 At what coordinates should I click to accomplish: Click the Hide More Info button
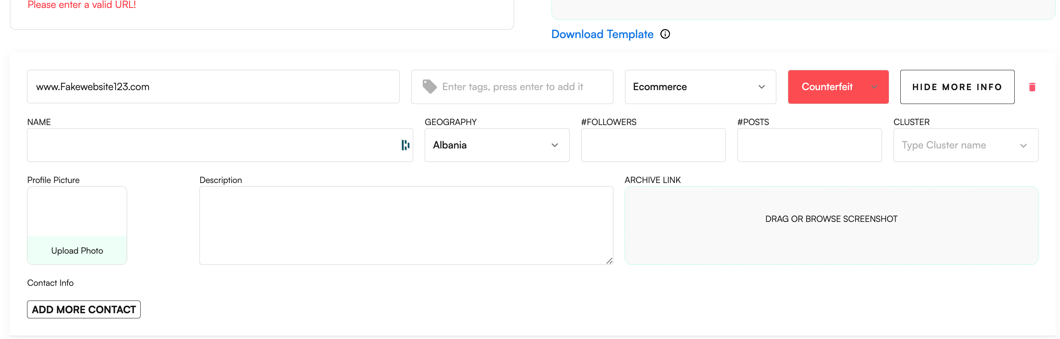957,87
